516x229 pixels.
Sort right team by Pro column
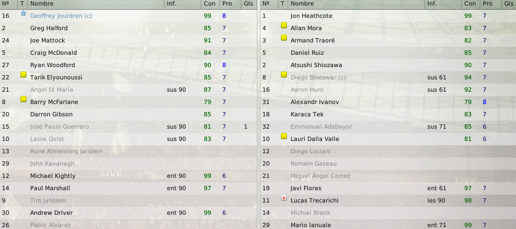[490, 4]
